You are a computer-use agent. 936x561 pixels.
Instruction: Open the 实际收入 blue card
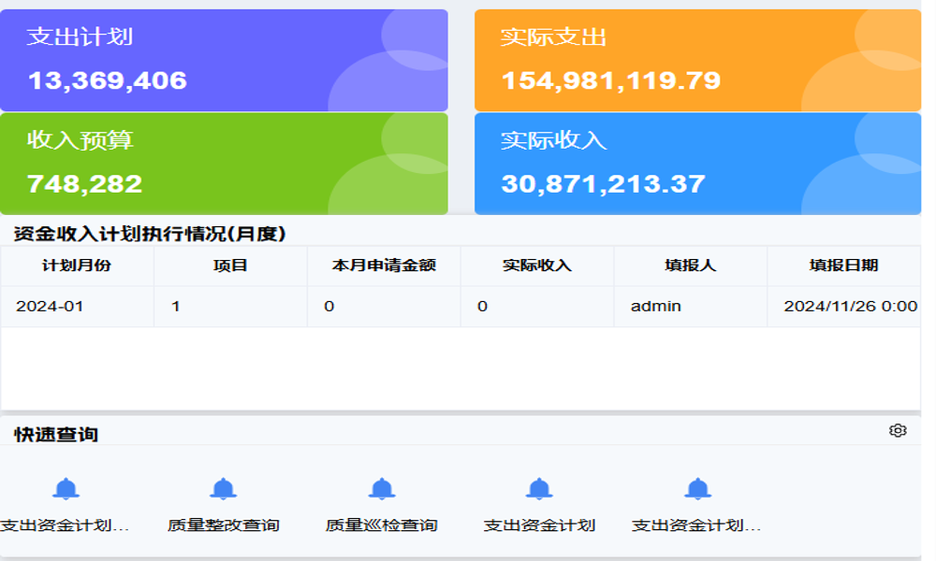[x=696, y=163]
